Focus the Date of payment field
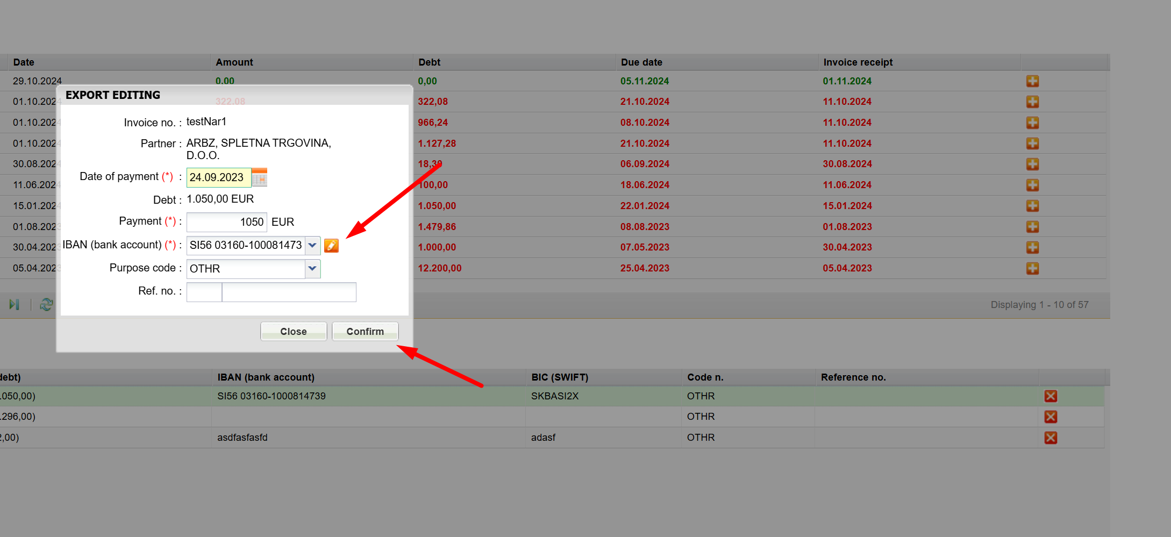The image size is (1171, 537). coord(219,177)
